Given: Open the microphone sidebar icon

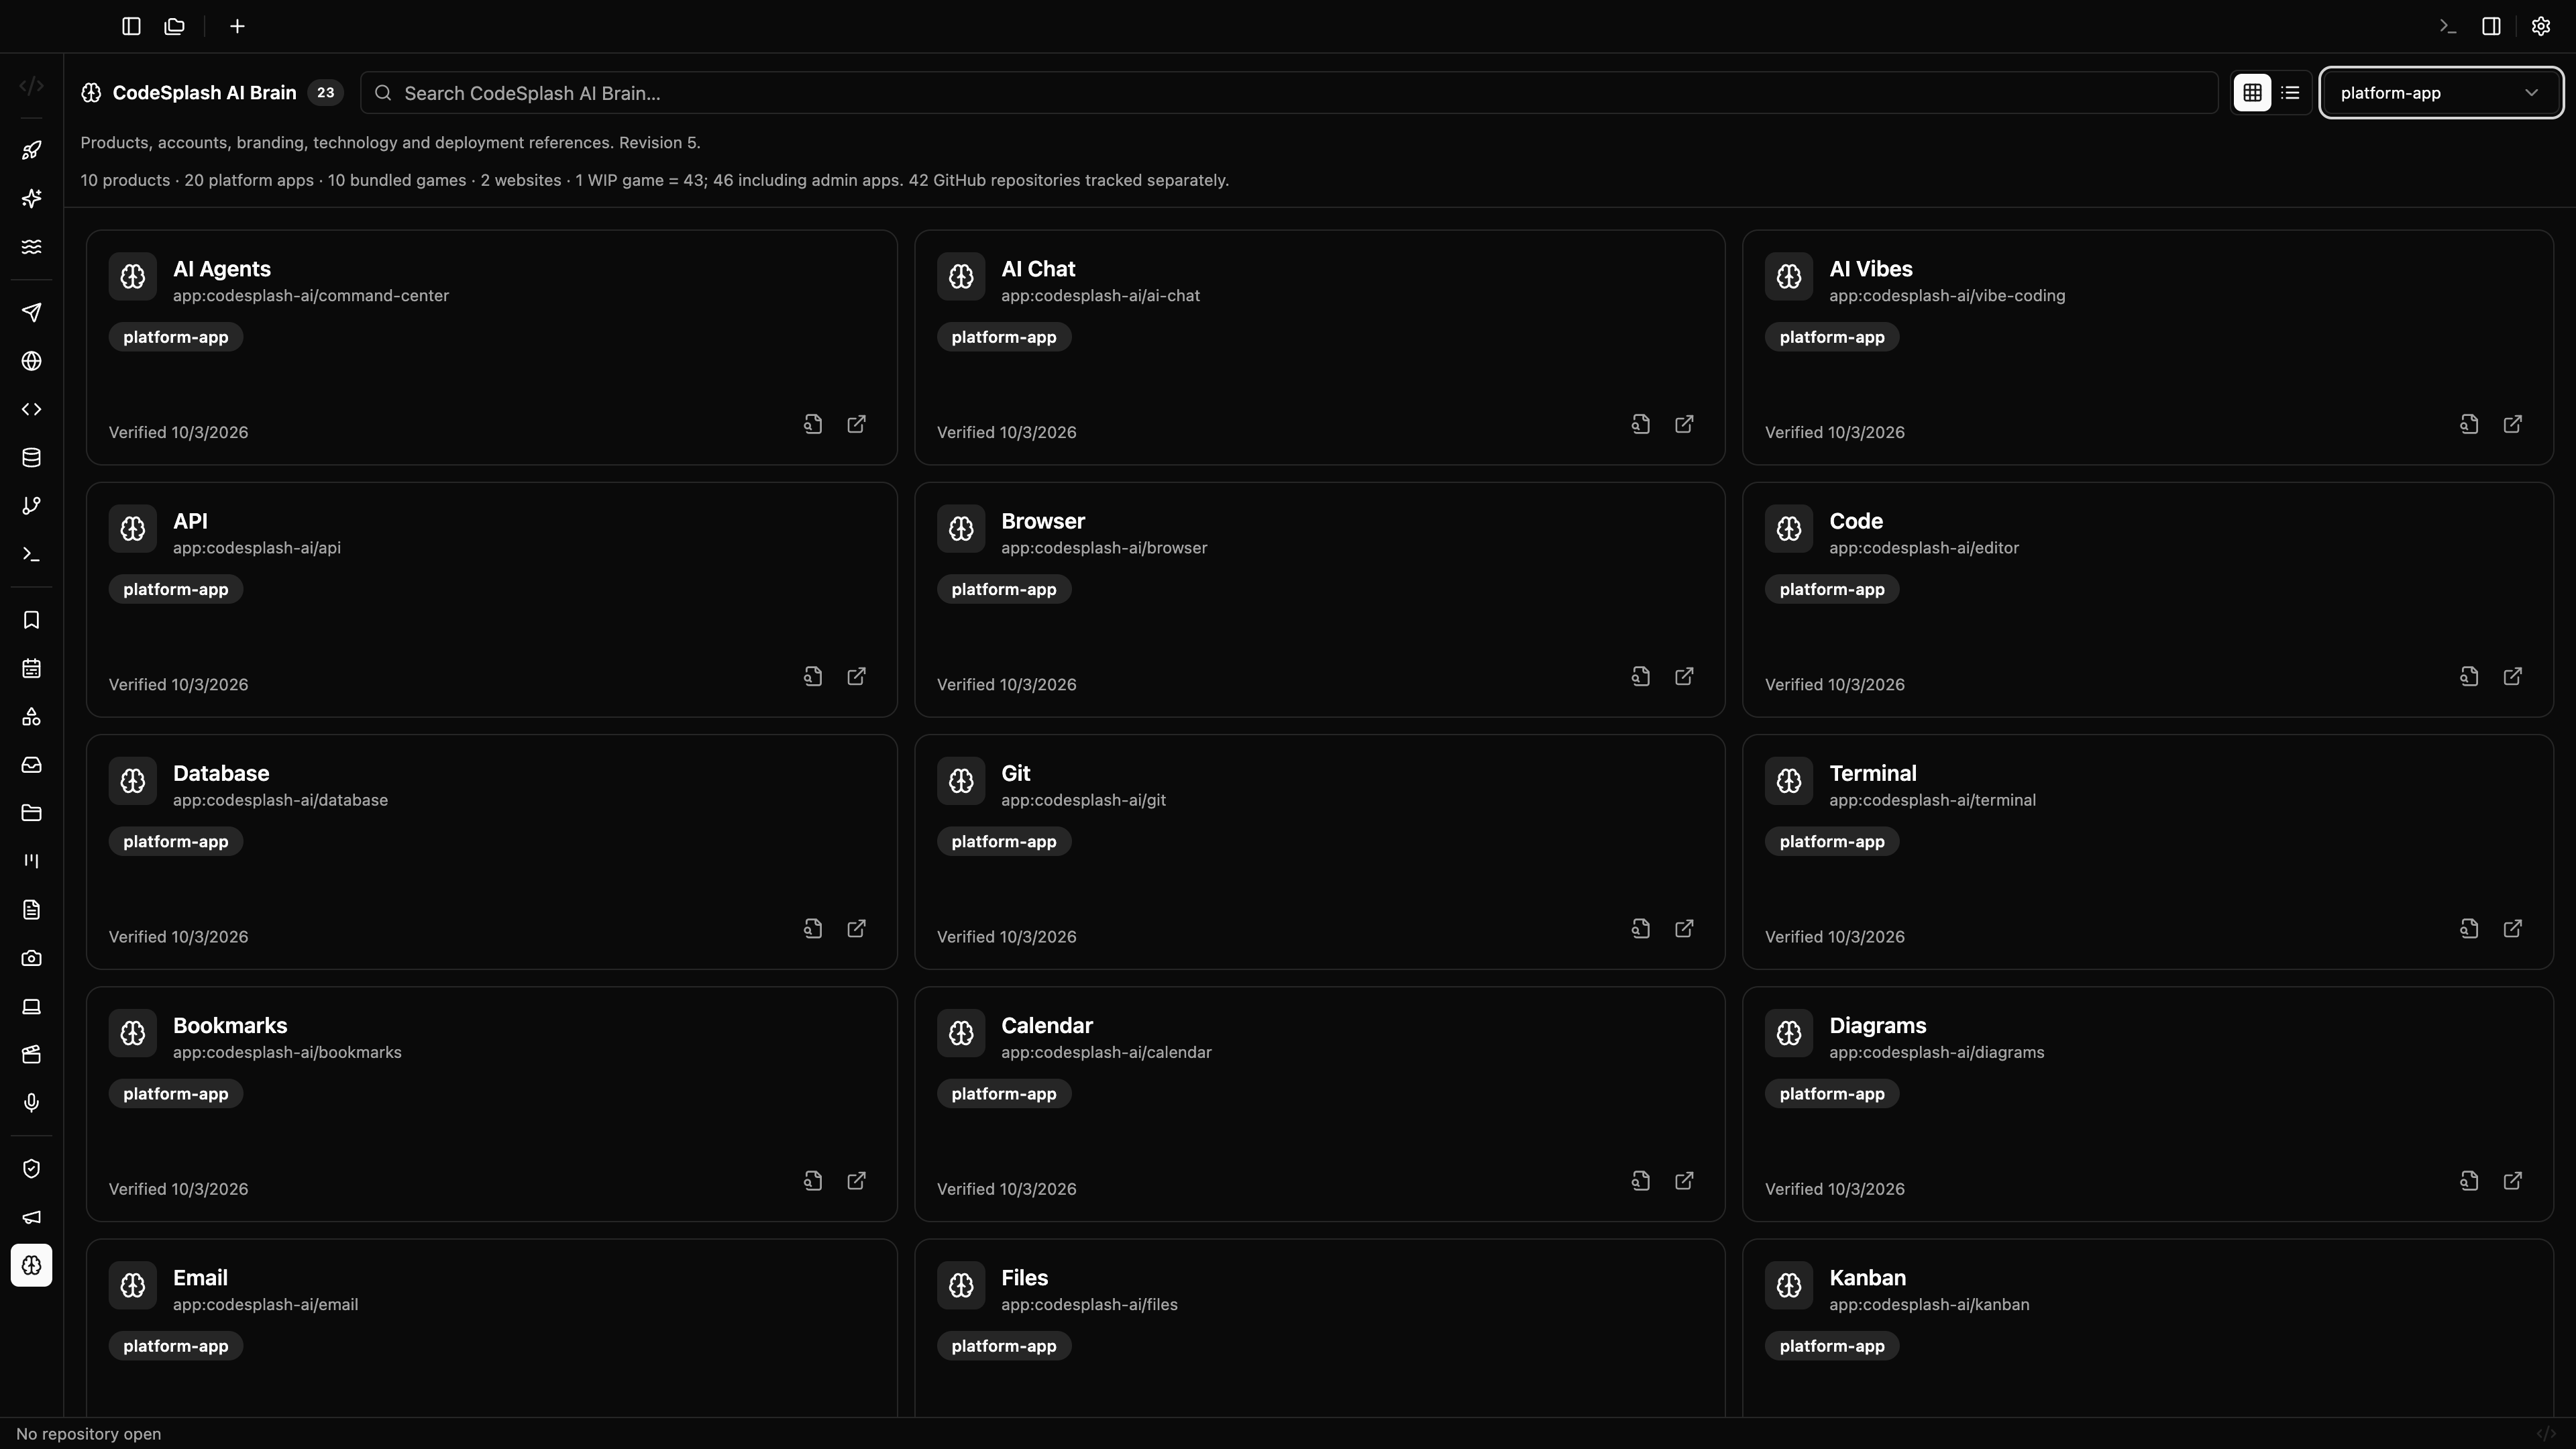Looking at the screenshot, I should [x=31, y=1102].
